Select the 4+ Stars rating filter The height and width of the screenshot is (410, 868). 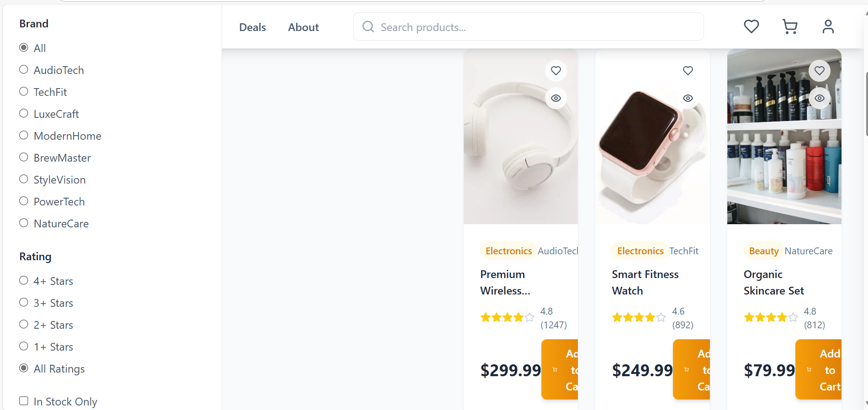click(23, 280)
